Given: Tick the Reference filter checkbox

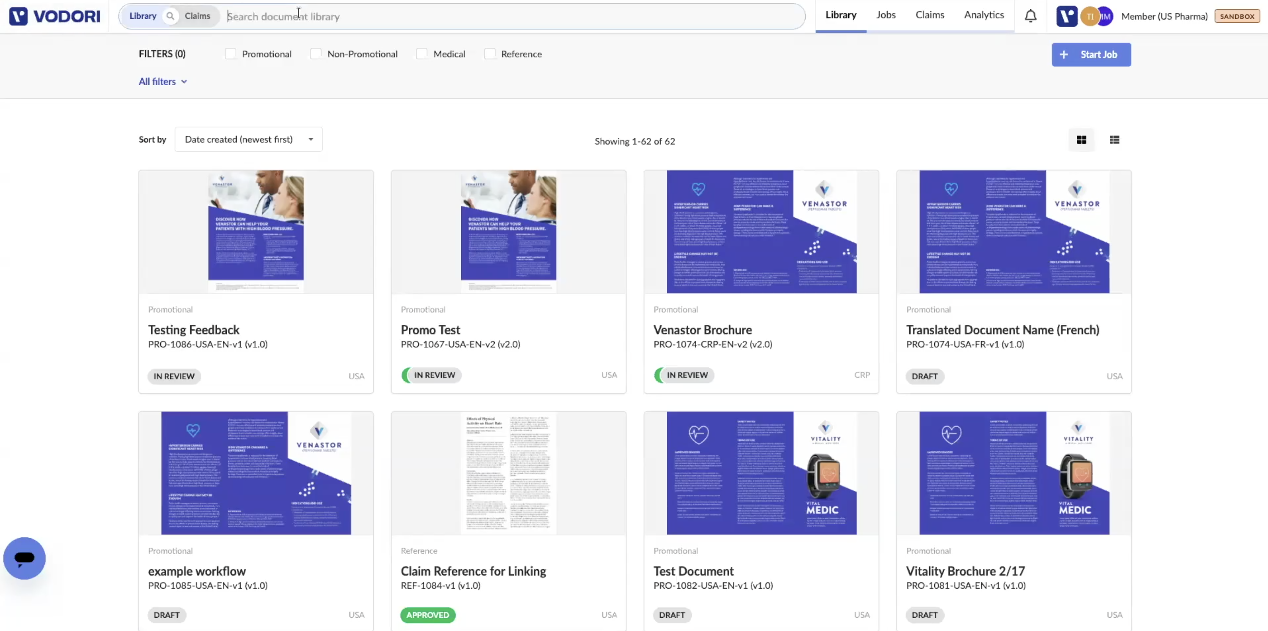Looking at the screenshot, I should click(490, 54).
